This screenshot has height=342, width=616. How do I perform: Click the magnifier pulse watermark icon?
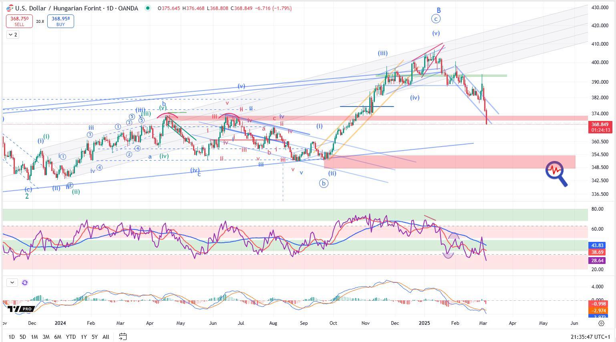(556, 173)
